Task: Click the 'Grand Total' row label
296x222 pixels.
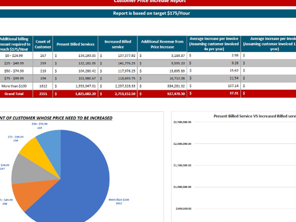Action: (14, 94)
